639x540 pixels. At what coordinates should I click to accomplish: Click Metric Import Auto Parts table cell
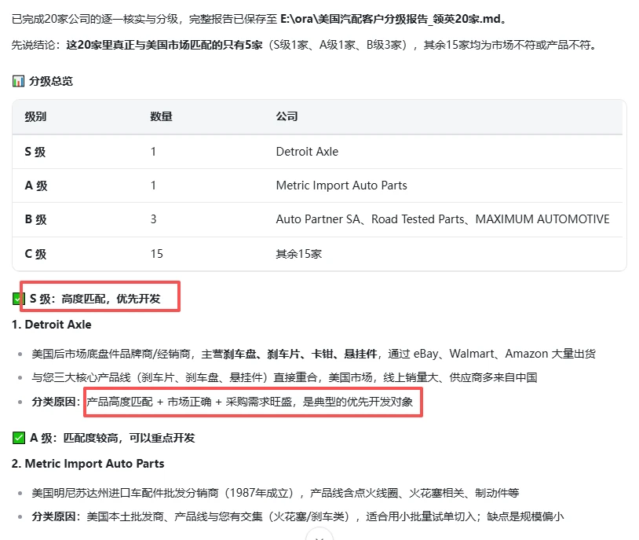[x=341, y=186]
